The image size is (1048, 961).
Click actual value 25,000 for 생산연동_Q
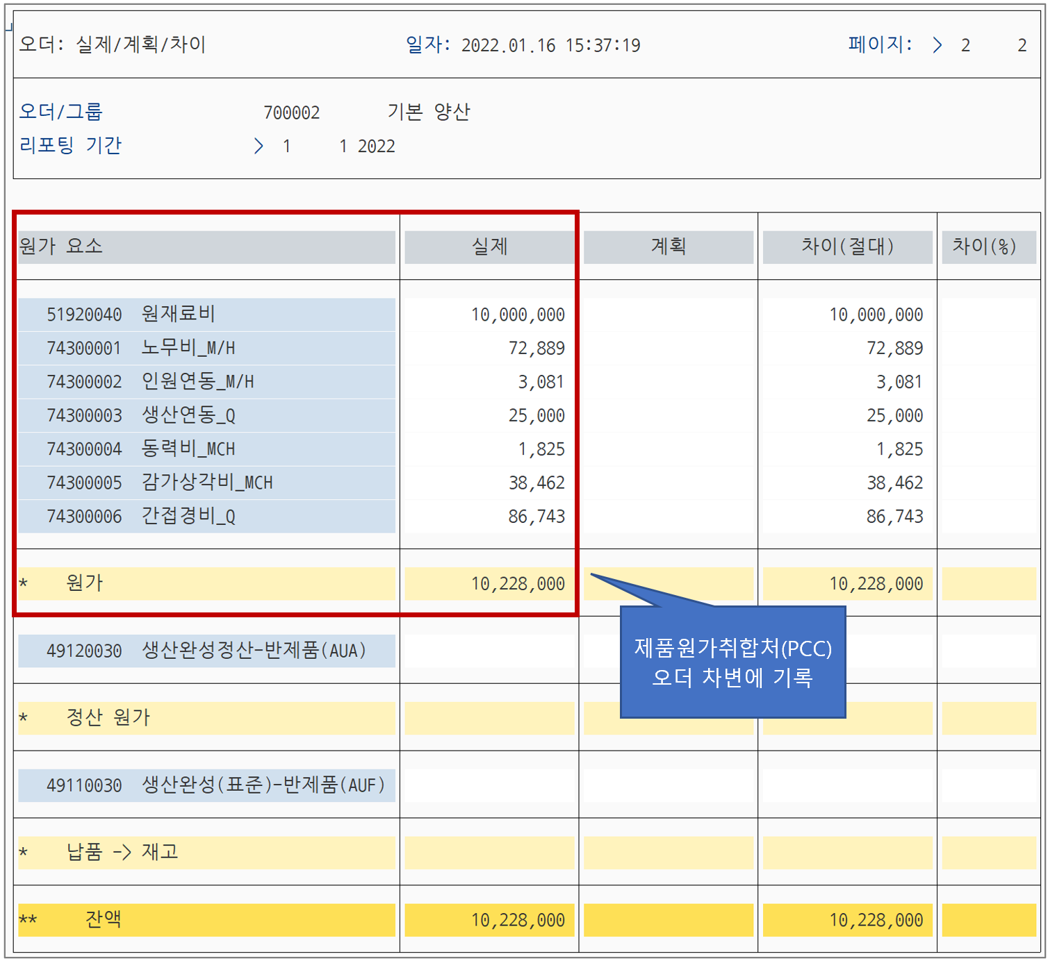537,415
